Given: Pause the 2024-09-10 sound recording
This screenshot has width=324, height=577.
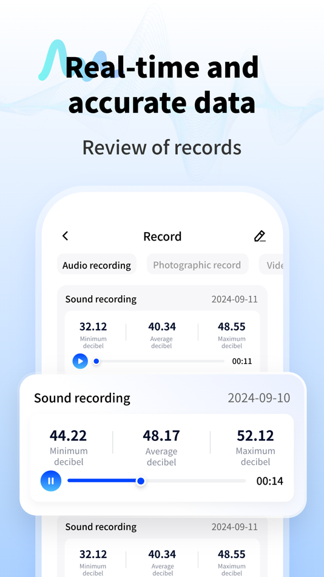Looking at the screenshot, I should (x=51, y=480).
